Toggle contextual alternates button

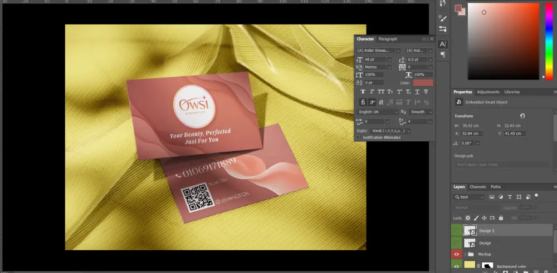372,102
